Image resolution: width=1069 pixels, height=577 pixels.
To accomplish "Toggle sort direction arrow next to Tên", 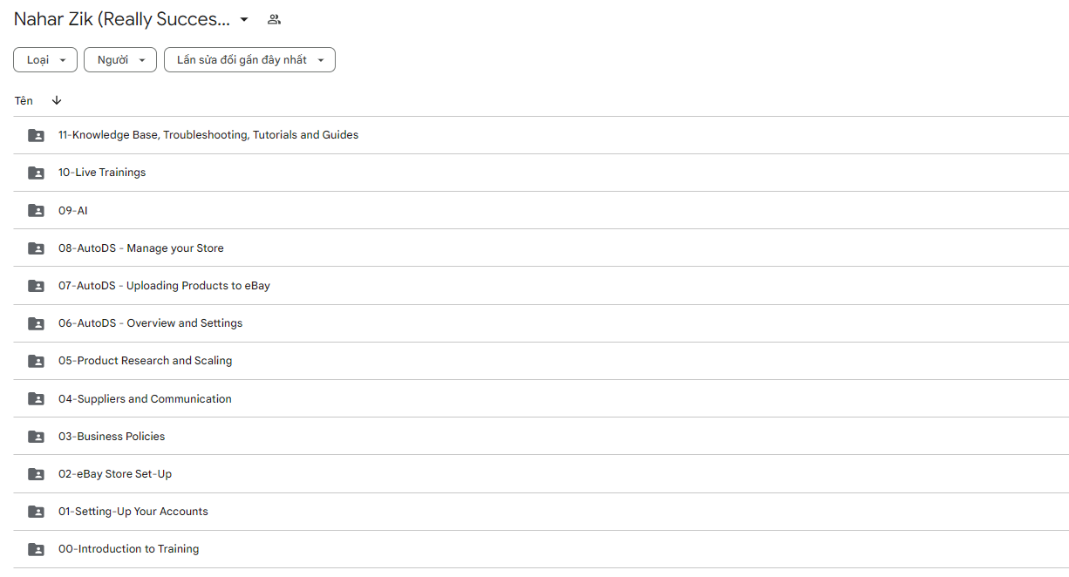I will click(57, 101).
